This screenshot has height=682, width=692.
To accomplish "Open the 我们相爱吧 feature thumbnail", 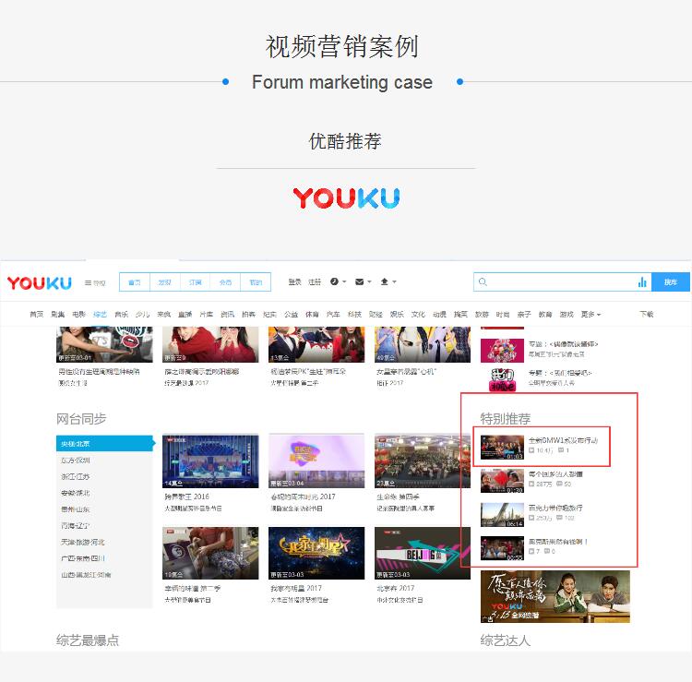I will [x=502, y=379].
